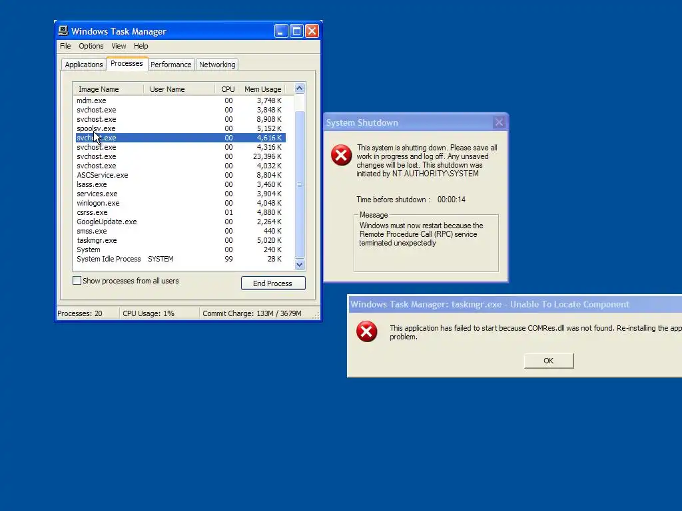This screenshot has width=682, height=511.
Task: Select the GoogleUpdate.exe process
Action: click(x=180, y=222)
